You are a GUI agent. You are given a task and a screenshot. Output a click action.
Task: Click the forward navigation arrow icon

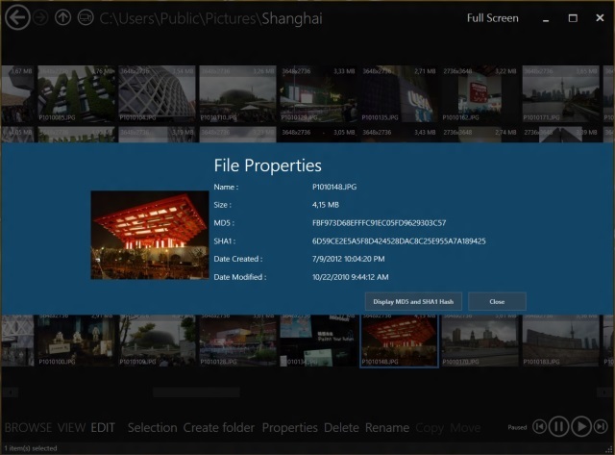pos(40,17)
